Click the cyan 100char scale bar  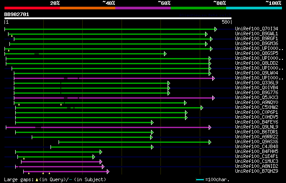point(200,180)
